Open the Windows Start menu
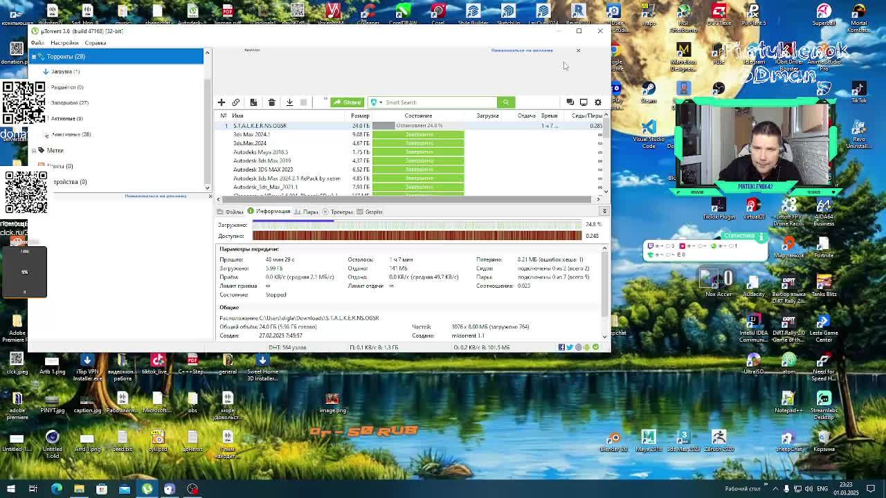 coord(11,489)
